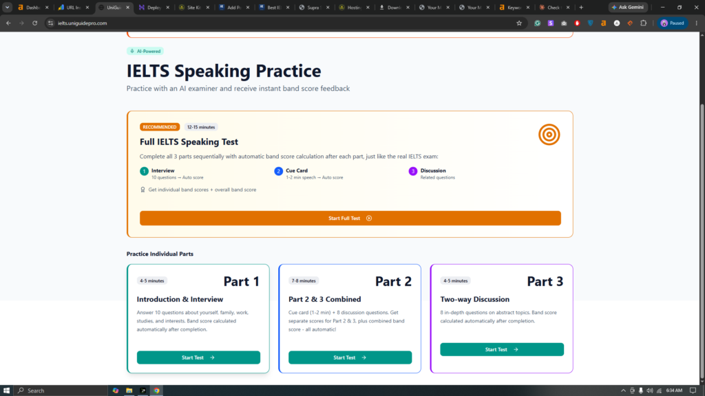Open the camera screenshot extension icon

pos(564,23)
